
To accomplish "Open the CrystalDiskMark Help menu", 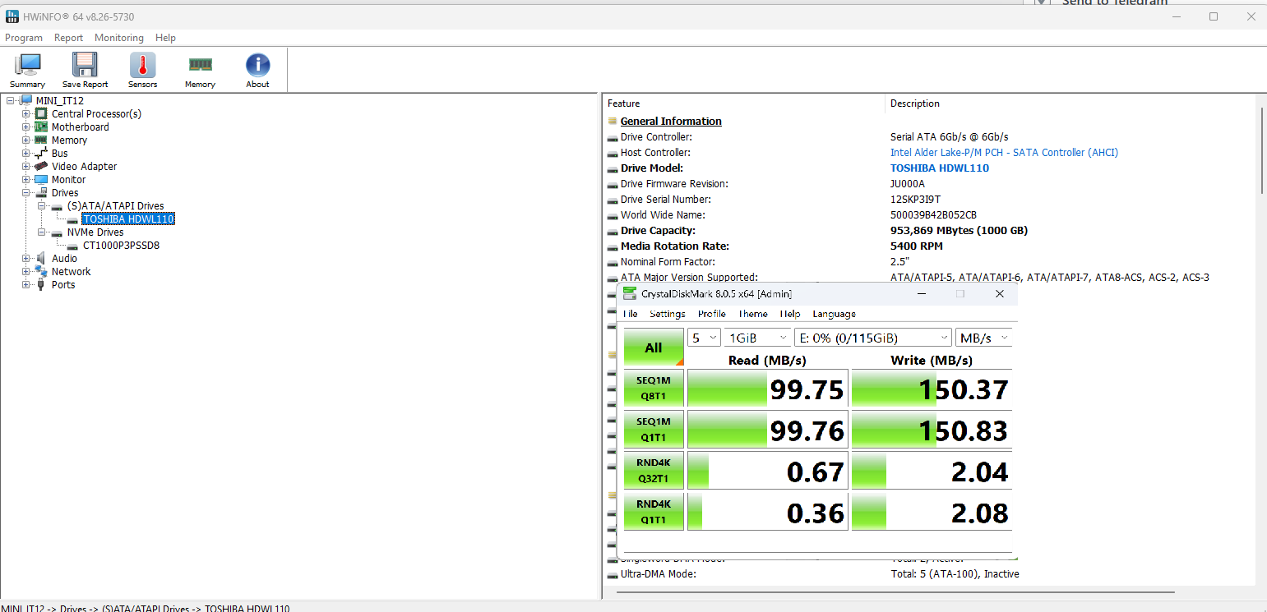I will [x=790, y=314].
